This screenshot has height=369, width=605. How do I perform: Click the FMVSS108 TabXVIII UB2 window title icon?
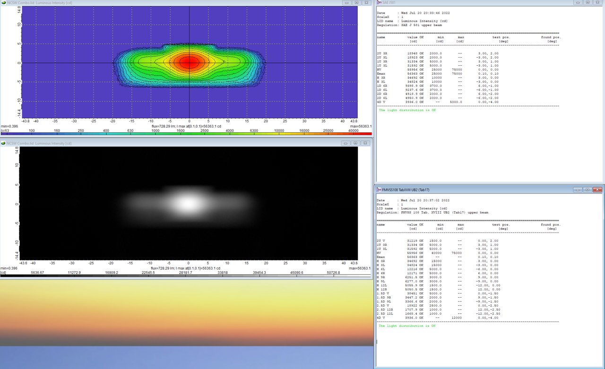point(379,189)
